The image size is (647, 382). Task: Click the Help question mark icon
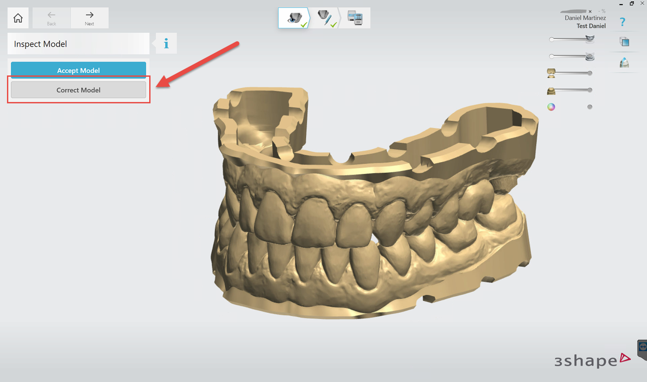point(623,21)
